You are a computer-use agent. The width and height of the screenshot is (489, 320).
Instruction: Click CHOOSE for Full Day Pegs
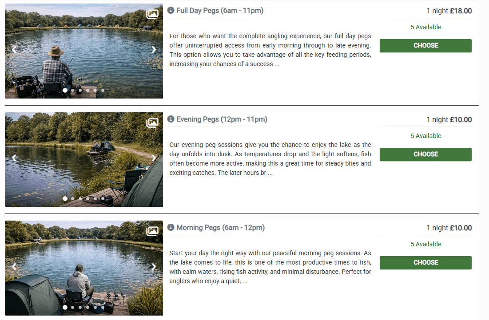425,45
